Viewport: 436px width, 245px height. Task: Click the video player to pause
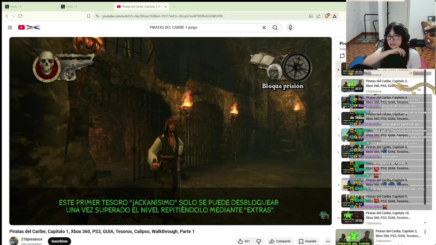tap(170, 131)
